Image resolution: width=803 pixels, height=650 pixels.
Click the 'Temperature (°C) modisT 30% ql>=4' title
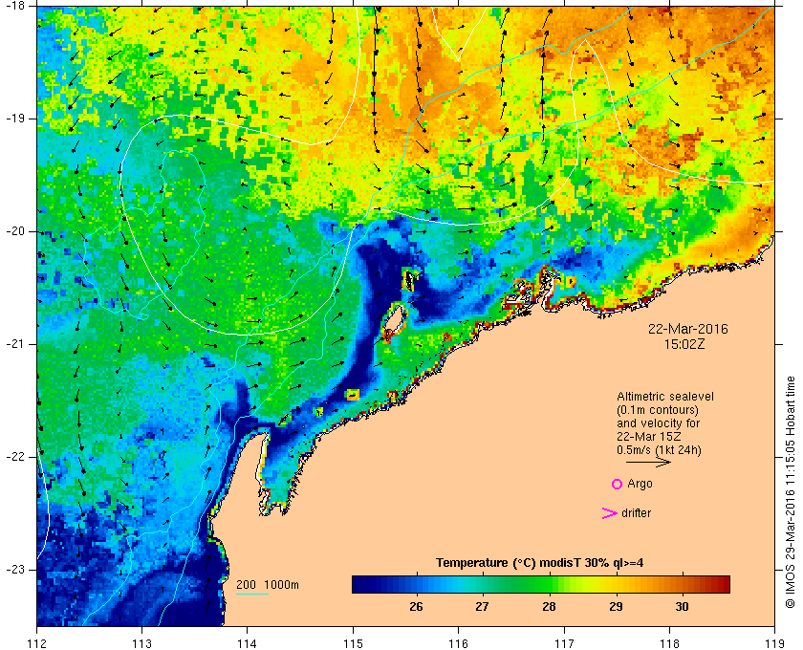(540, 563)
